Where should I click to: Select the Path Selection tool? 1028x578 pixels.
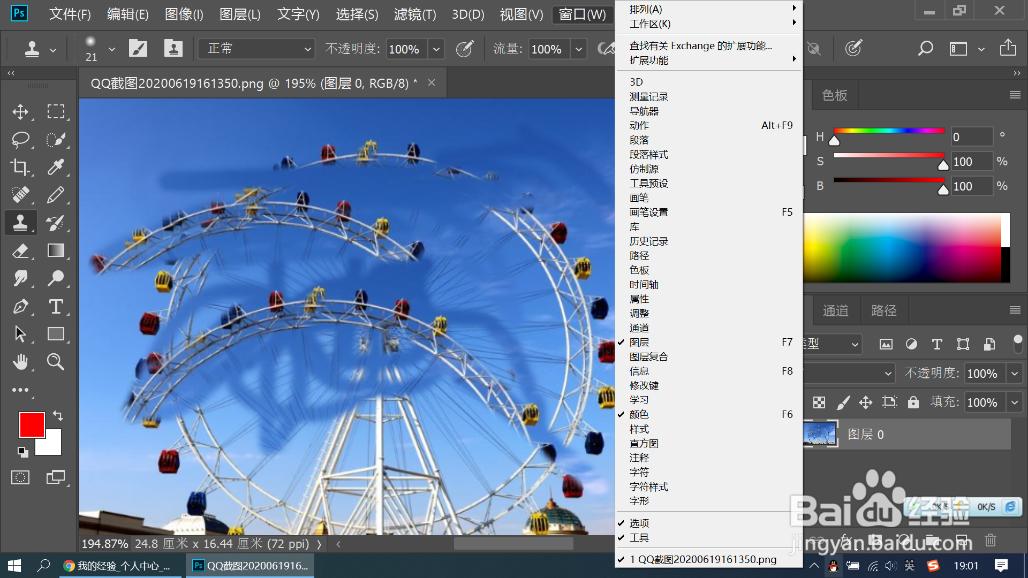(x=20, y=334)
